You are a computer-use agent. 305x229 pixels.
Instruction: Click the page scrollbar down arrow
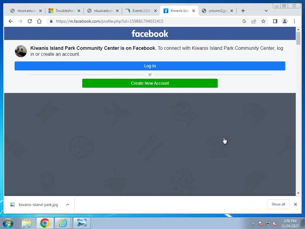click(298, 193)
